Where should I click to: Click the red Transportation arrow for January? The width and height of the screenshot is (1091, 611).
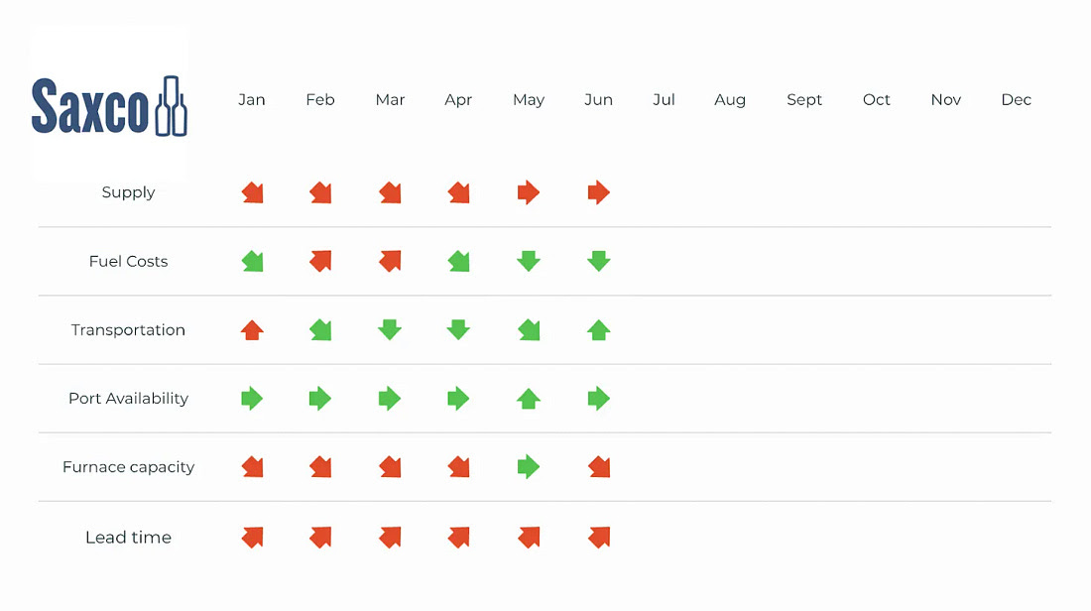pyautogui.click(x=252, y=330)
